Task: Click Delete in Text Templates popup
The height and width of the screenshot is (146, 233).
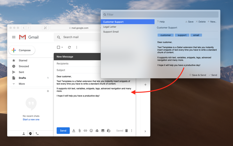Action: pyautogui.click(x=201, y=22)
